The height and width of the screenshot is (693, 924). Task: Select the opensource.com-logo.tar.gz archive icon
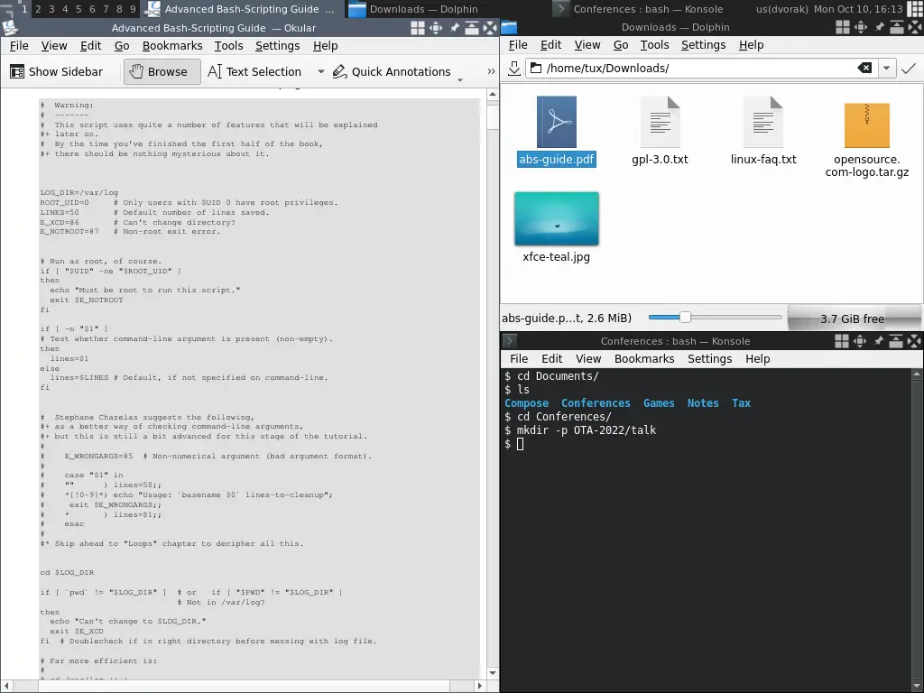click(866, 125)
